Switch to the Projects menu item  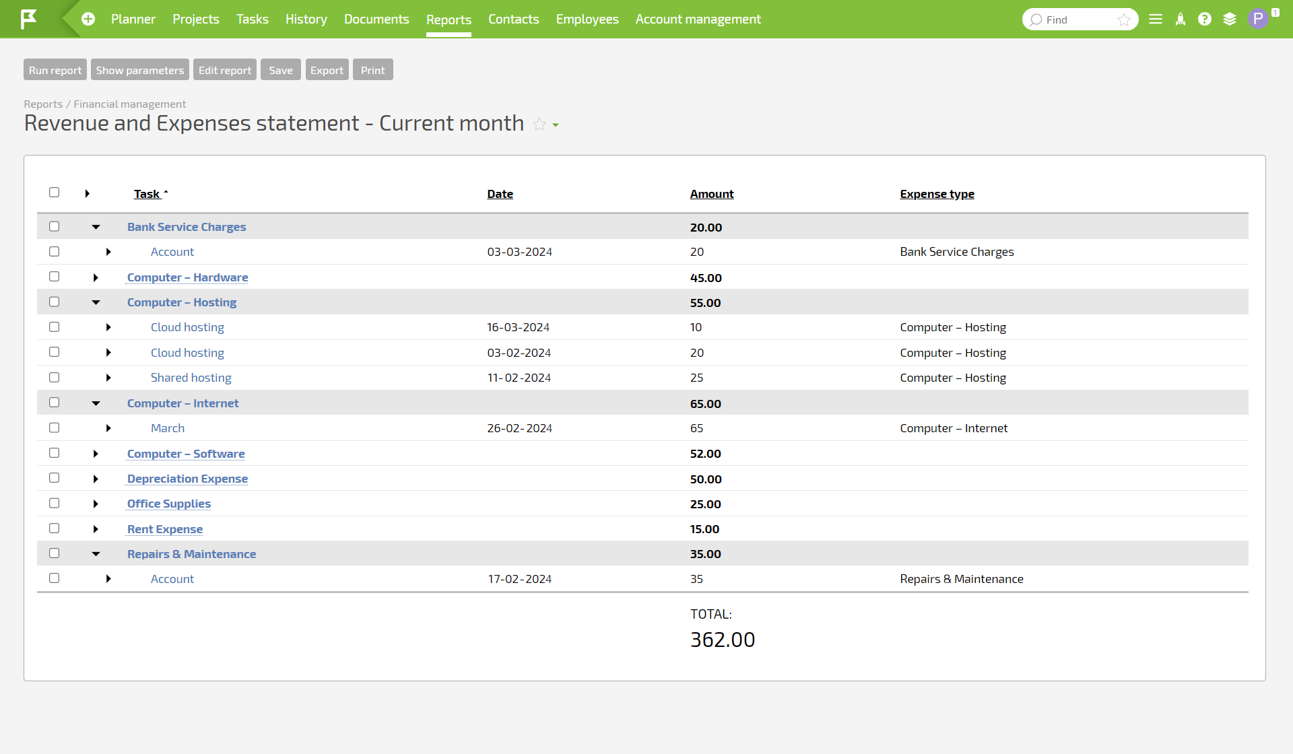pos(195,19)
